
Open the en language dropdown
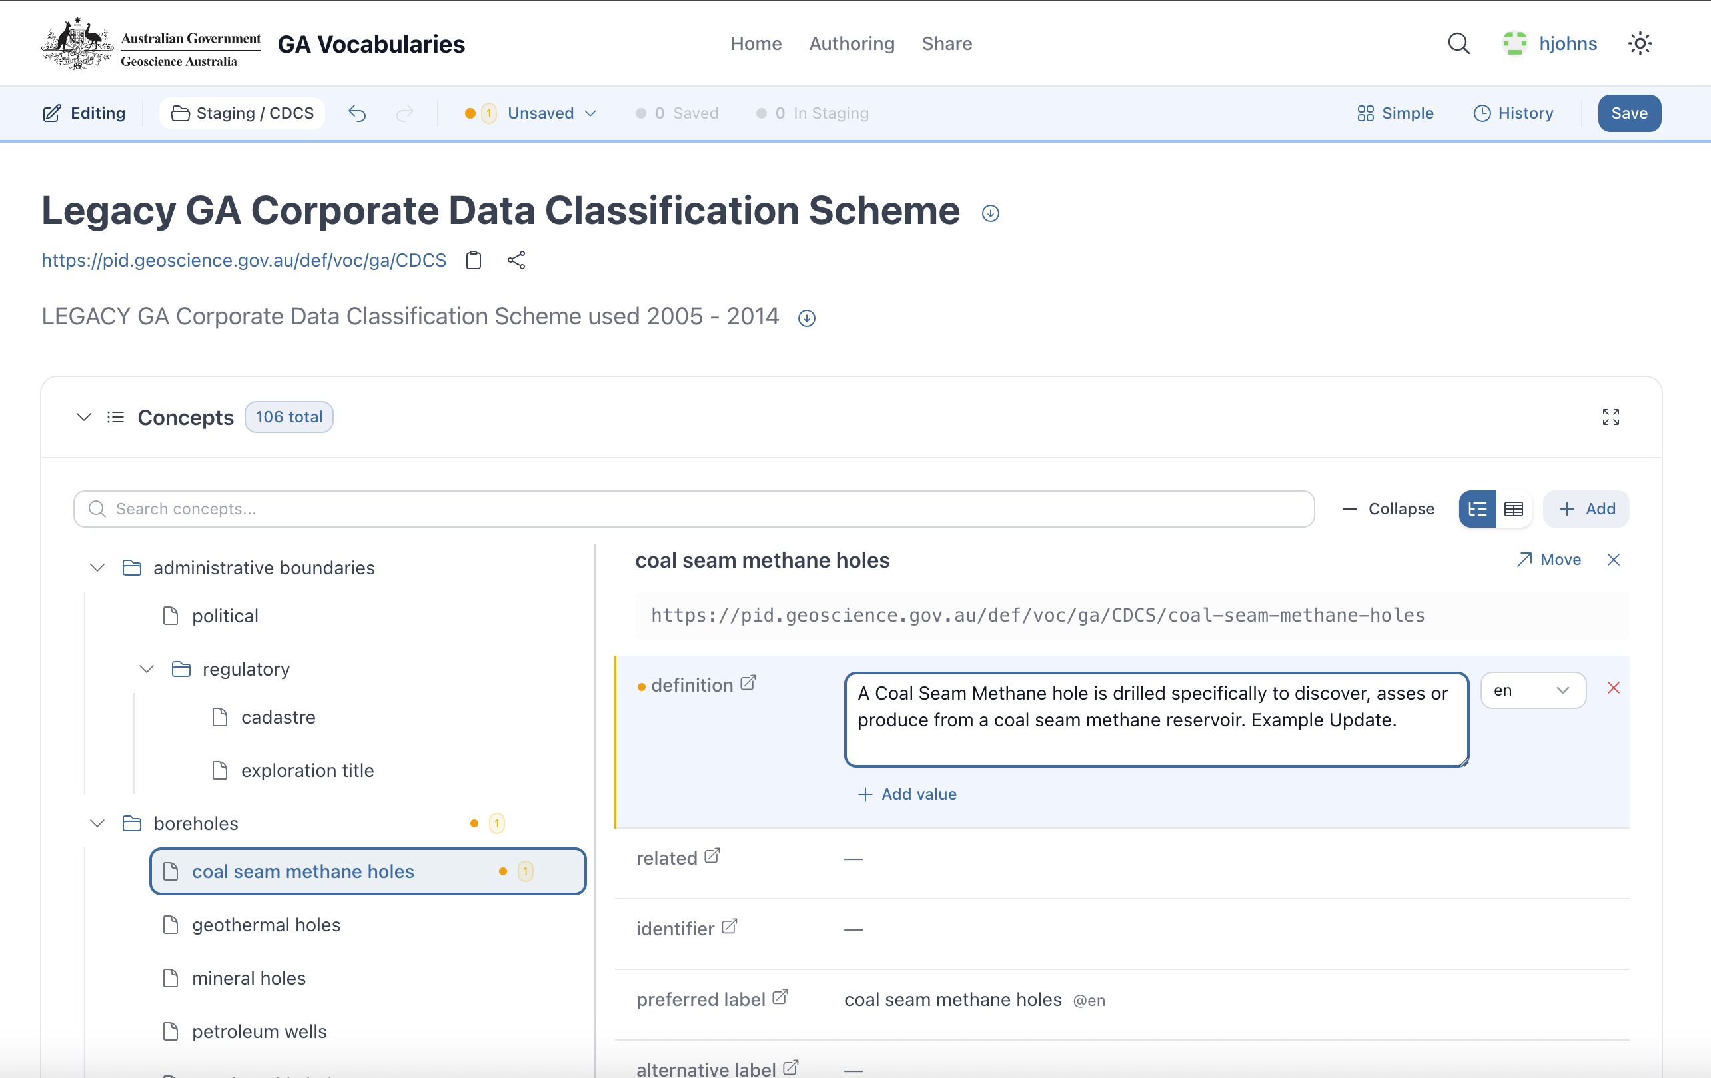(1532, 691)
